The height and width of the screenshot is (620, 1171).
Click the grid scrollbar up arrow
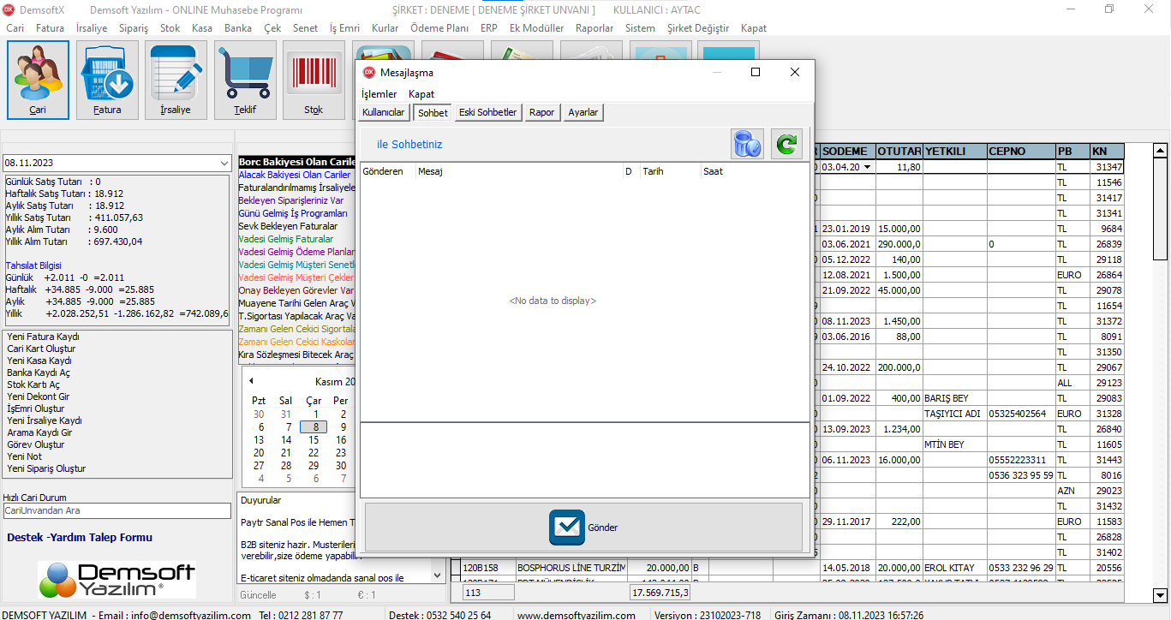point(1160,151)
